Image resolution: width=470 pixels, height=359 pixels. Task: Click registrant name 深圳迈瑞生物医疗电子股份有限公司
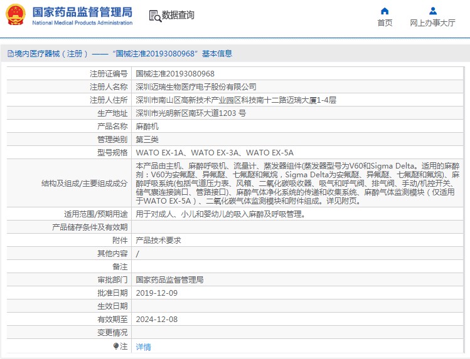pyautogui.click(x=196, y=87)
